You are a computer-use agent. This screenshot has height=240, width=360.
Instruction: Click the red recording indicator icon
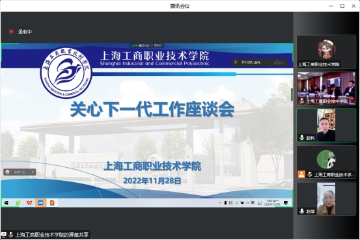(x=11, y=31)
